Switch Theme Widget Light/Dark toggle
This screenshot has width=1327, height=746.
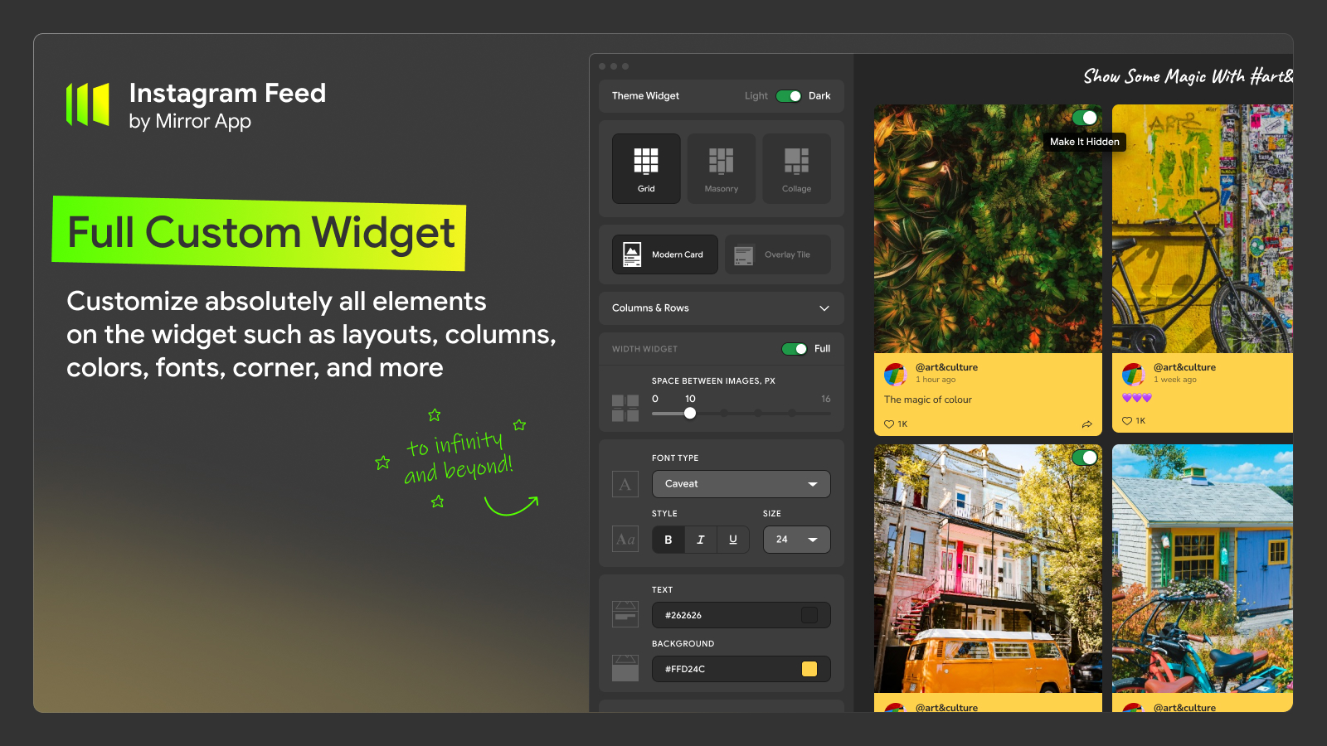tap(789, 96)
